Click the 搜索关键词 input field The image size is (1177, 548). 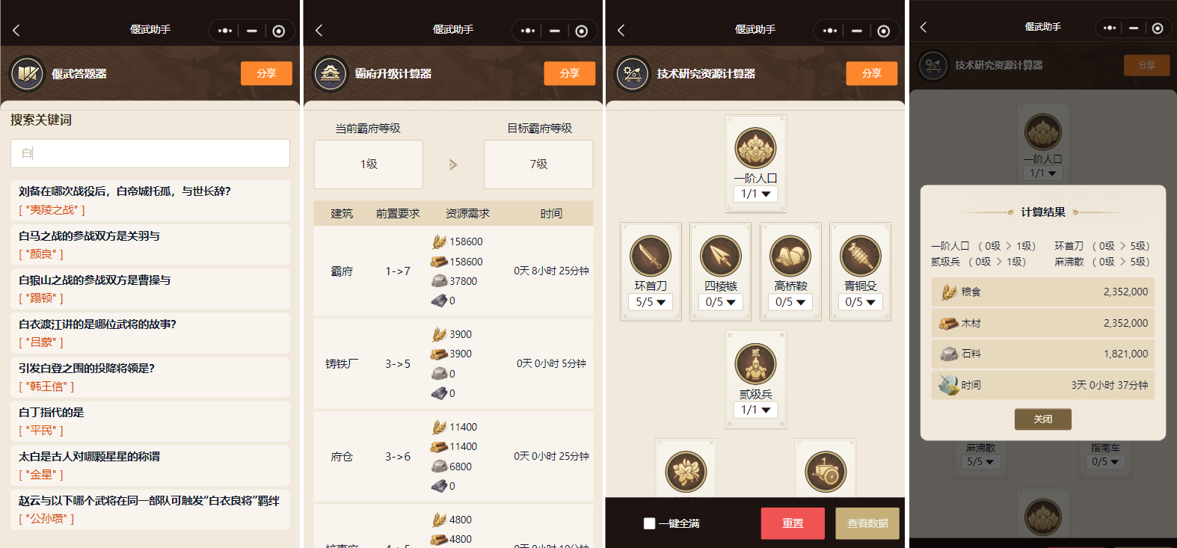point(150,153)
